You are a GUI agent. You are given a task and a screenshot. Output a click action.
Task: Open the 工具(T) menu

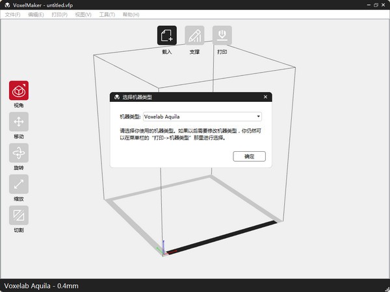107,14
